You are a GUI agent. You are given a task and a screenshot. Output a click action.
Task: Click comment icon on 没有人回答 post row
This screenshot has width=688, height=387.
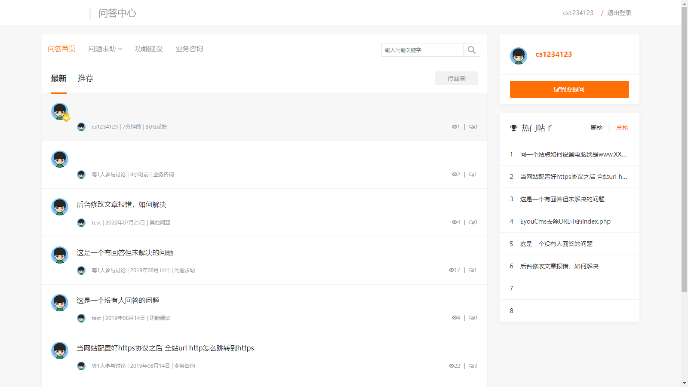tap(471, 318)
